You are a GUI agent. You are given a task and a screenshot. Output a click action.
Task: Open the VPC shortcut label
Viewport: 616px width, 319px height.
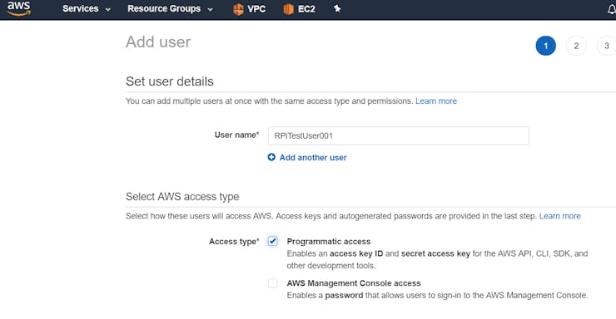256,8
